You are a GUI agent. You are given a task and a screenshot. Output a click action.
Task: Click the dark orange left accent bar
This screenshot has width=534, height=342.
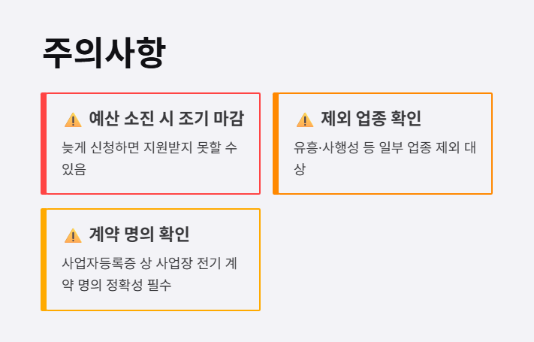[x=276, y=144]
